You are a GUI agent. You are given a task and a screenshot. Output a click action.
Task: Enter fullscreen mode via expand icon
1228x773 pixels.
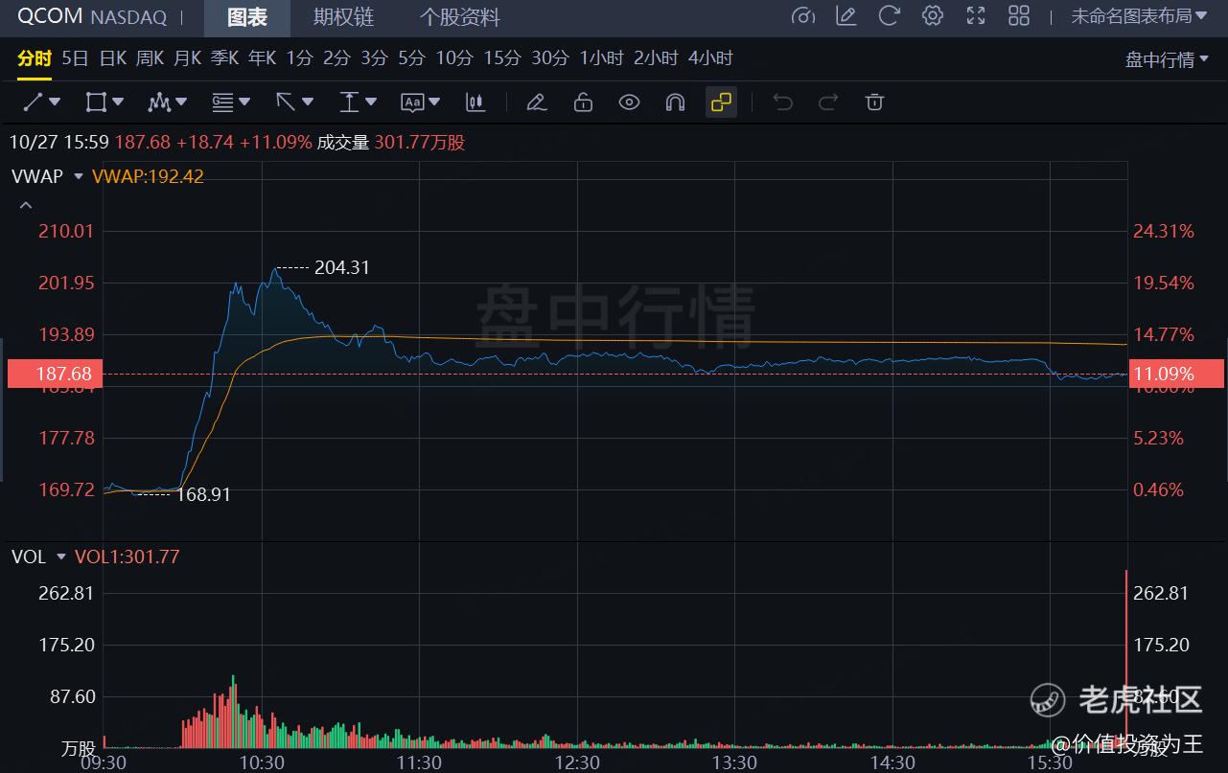click(x=975, y=15)
